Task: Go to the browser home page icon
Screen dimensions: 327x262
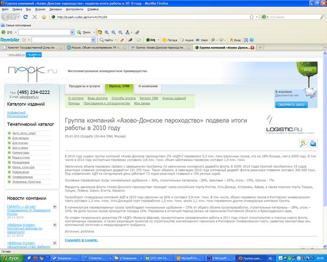Action: pos(44,17)
